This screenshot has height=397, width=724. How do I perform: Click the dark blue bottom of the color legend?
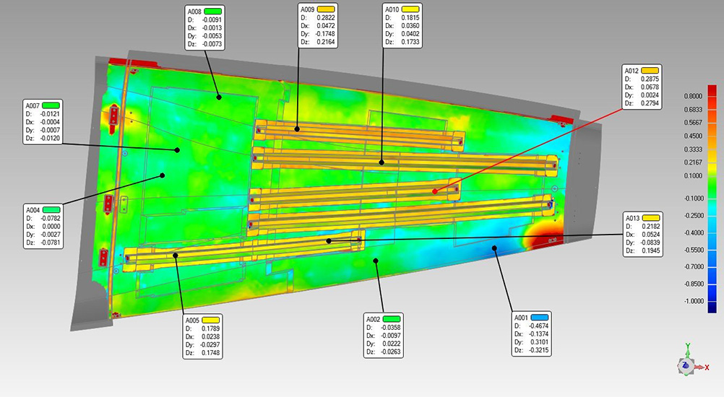pyautogui.click(x=712, y=308)
